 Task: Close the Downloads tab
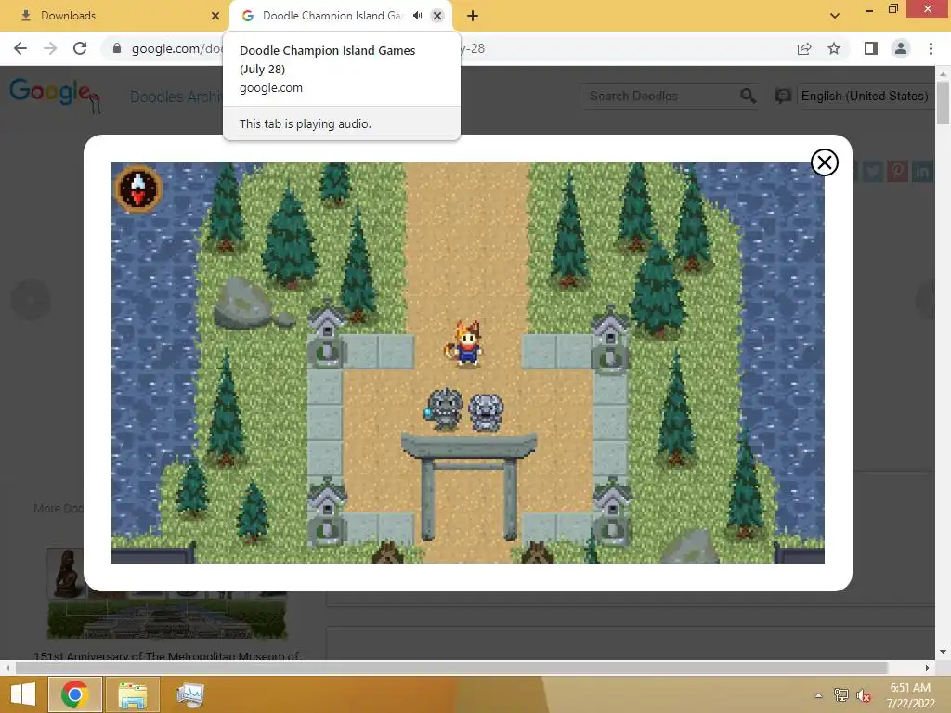point(215,16)
